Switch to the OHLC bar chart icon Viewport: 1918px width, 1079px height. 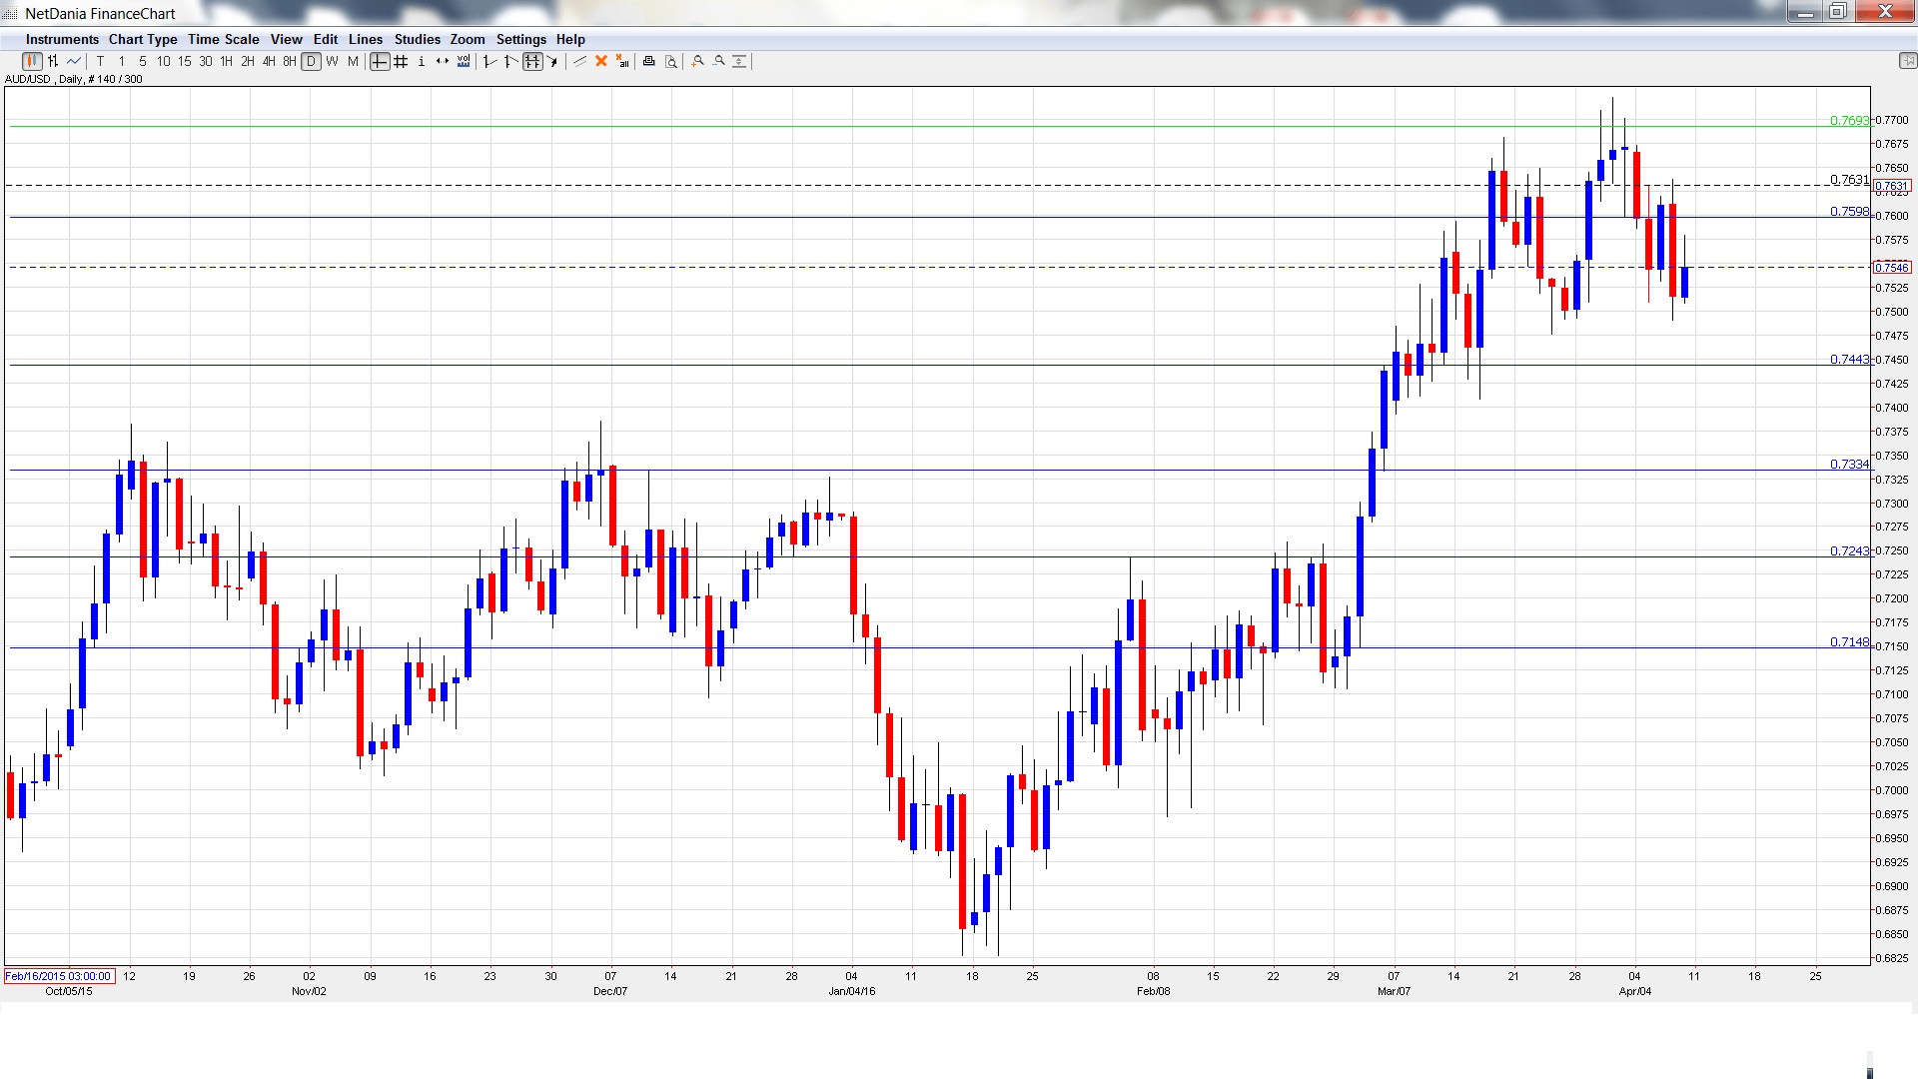53,62
